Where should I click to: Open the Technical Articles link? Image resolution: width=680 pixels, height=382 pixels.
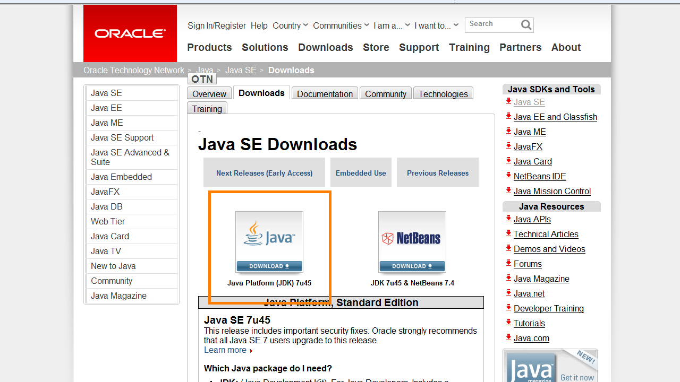[546, 234]
